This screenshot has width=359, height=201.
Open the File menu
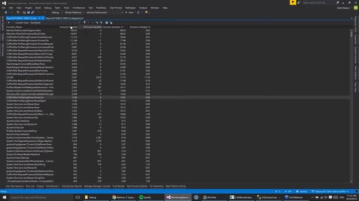[x=3, y=8]
